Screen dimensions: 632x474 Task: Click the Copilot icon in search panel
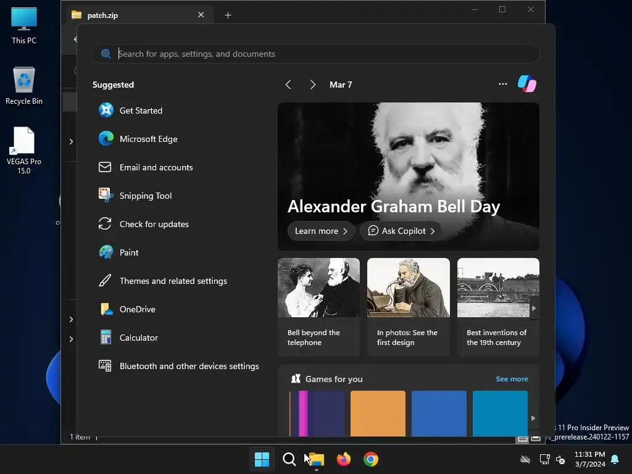[x=527, y=84]
